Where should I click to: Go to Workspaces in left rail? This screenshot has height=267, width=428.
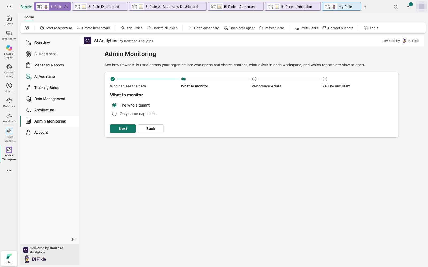click(9, 35)
